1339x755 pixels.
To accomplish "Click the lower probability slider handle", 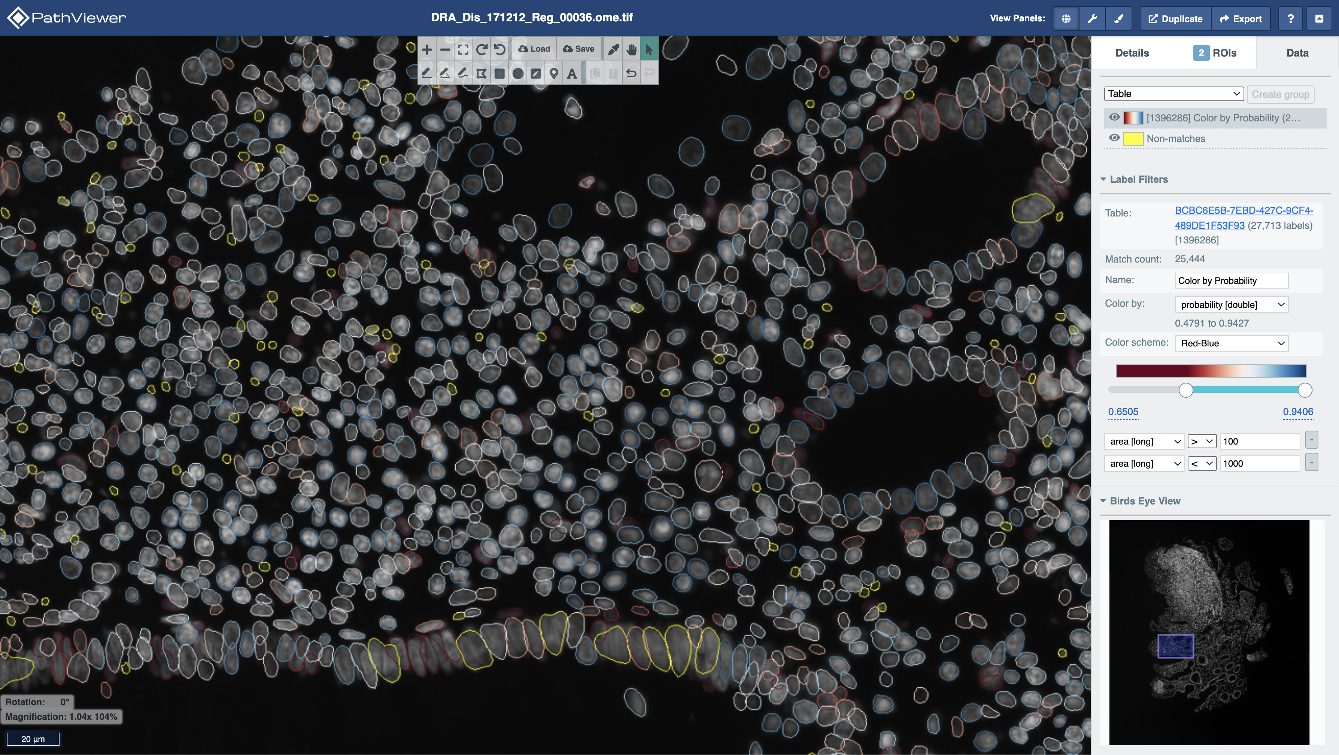I will [x=1185, y=390].
